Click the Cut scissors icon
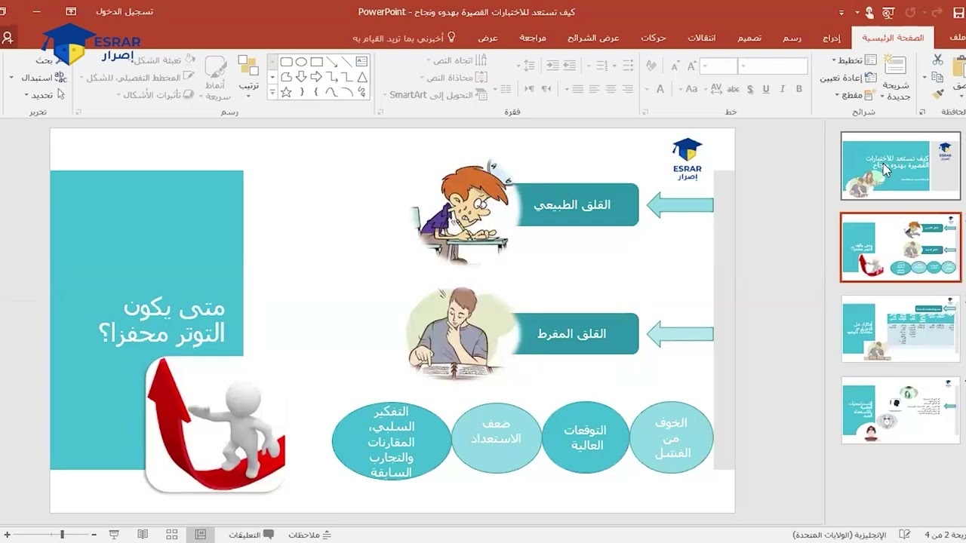Viewport: 966px width, 543px height. tap(937, 60)
